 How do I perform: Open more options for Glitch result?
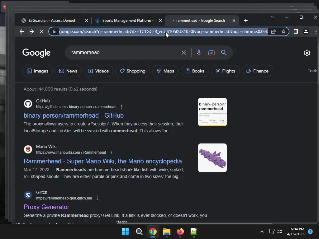(97, 198)
